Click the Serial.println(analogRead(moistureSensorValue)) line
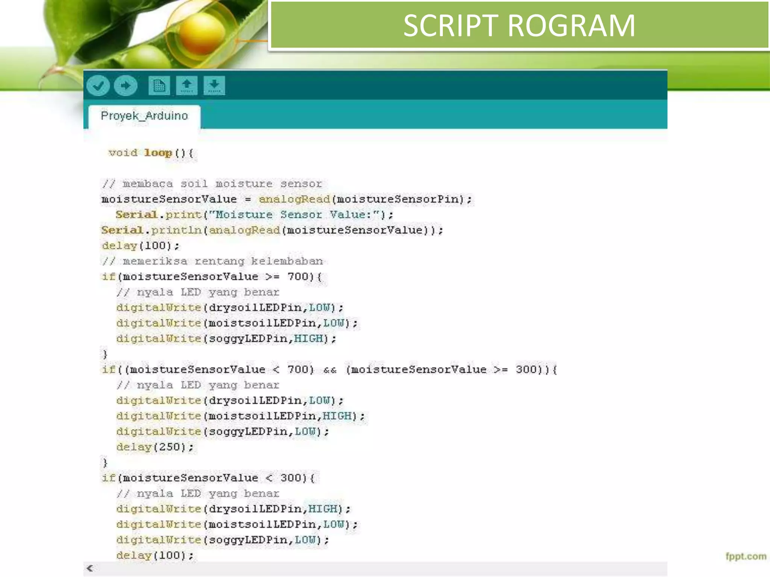The height and width of the screenshot is (577, 770). point(272,230)
